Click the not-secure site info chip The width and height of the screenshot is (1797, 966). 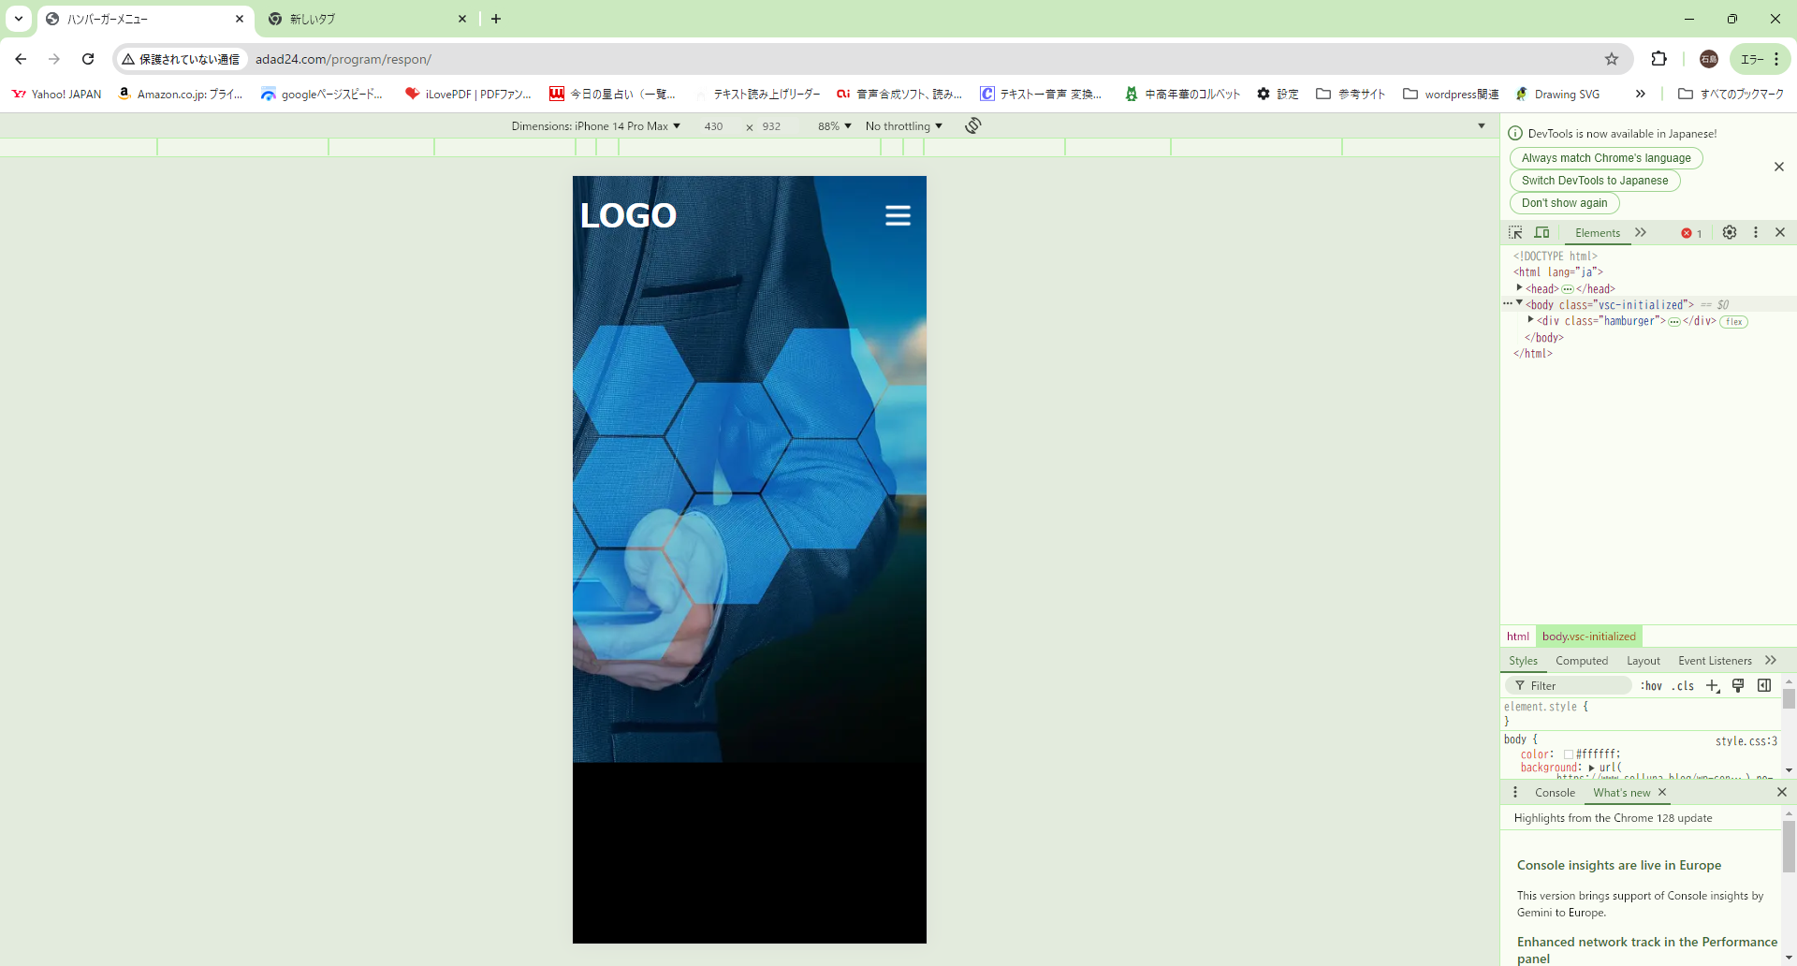click(181, 59)
